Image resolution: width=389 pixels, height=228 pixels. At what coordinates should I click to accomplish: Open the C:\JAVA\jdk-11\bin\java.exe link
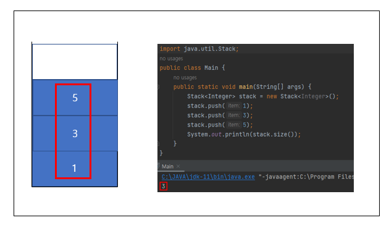(208, 177)
